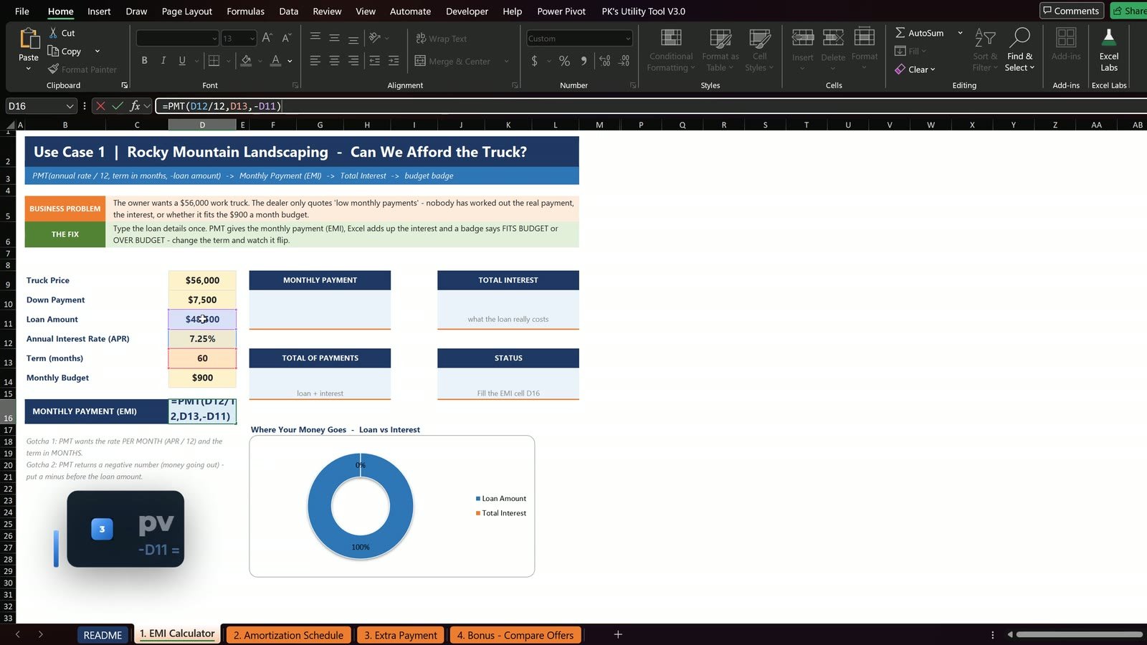The image size is (1147, 645).
Task: Select the Monthly Budget cell $900
Action: tap(202, 378)
